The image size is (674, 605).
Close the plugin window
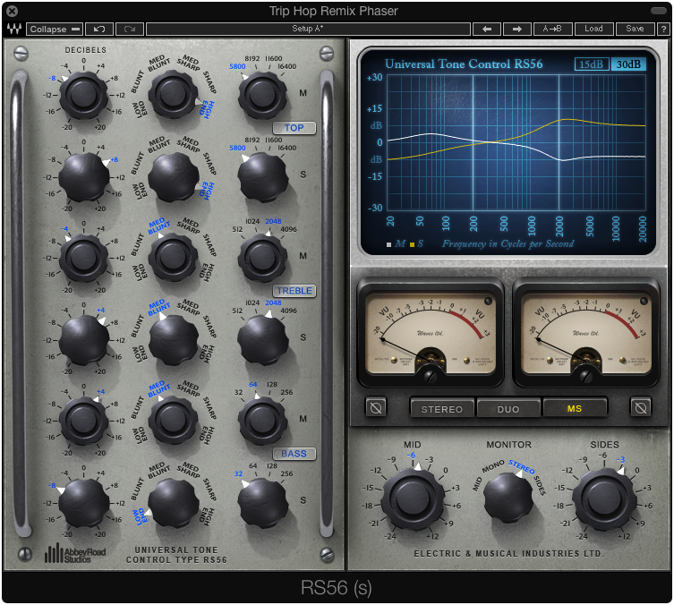[x=12, y=11]
